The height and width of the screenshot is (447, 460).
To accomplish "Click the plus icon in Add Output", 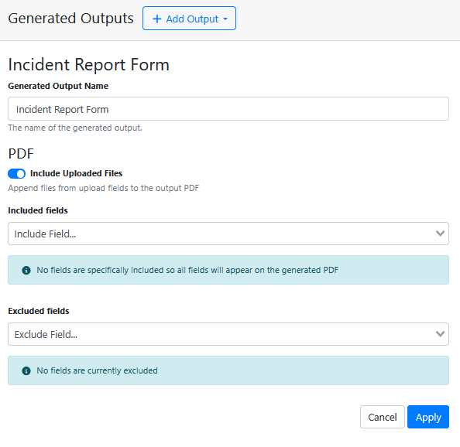I will click(157, 19).
